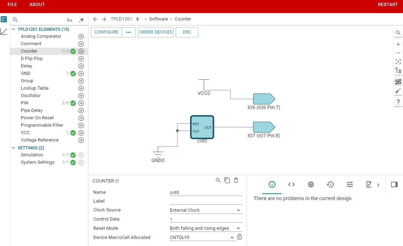Viewport: 403px width, 246px height.
Task: Switch to the generated code tab
Action: tap(291, 185)
